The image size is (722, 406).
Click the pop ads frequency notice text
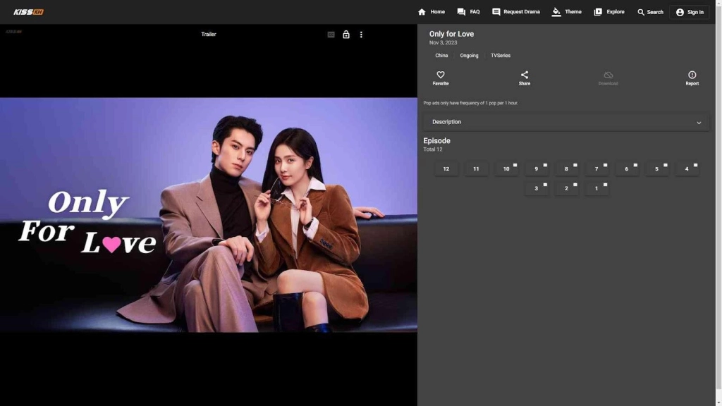(x=470, y=103)
